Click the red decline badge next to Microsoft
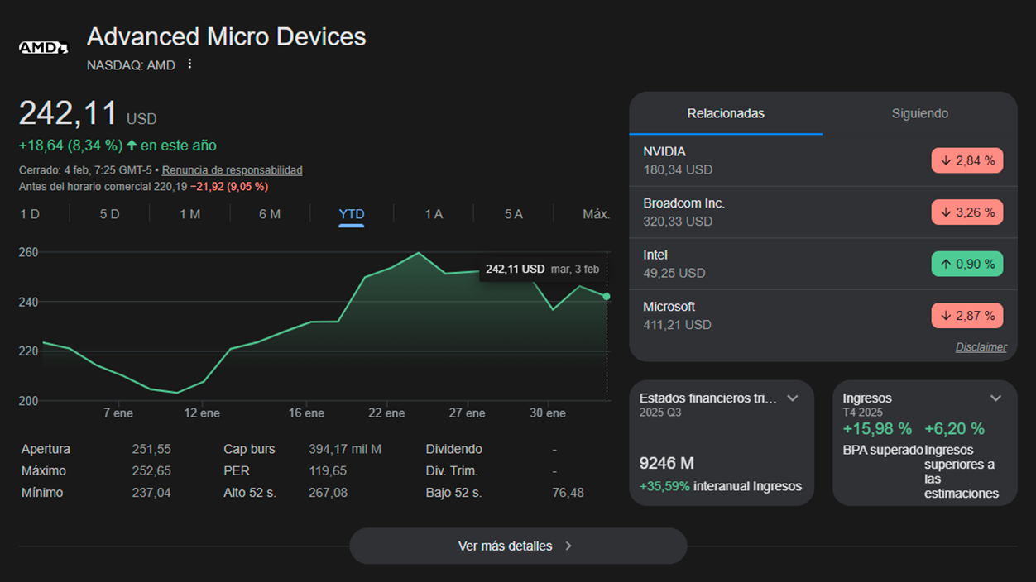The image size is (1036, 582). click(966, 315)
